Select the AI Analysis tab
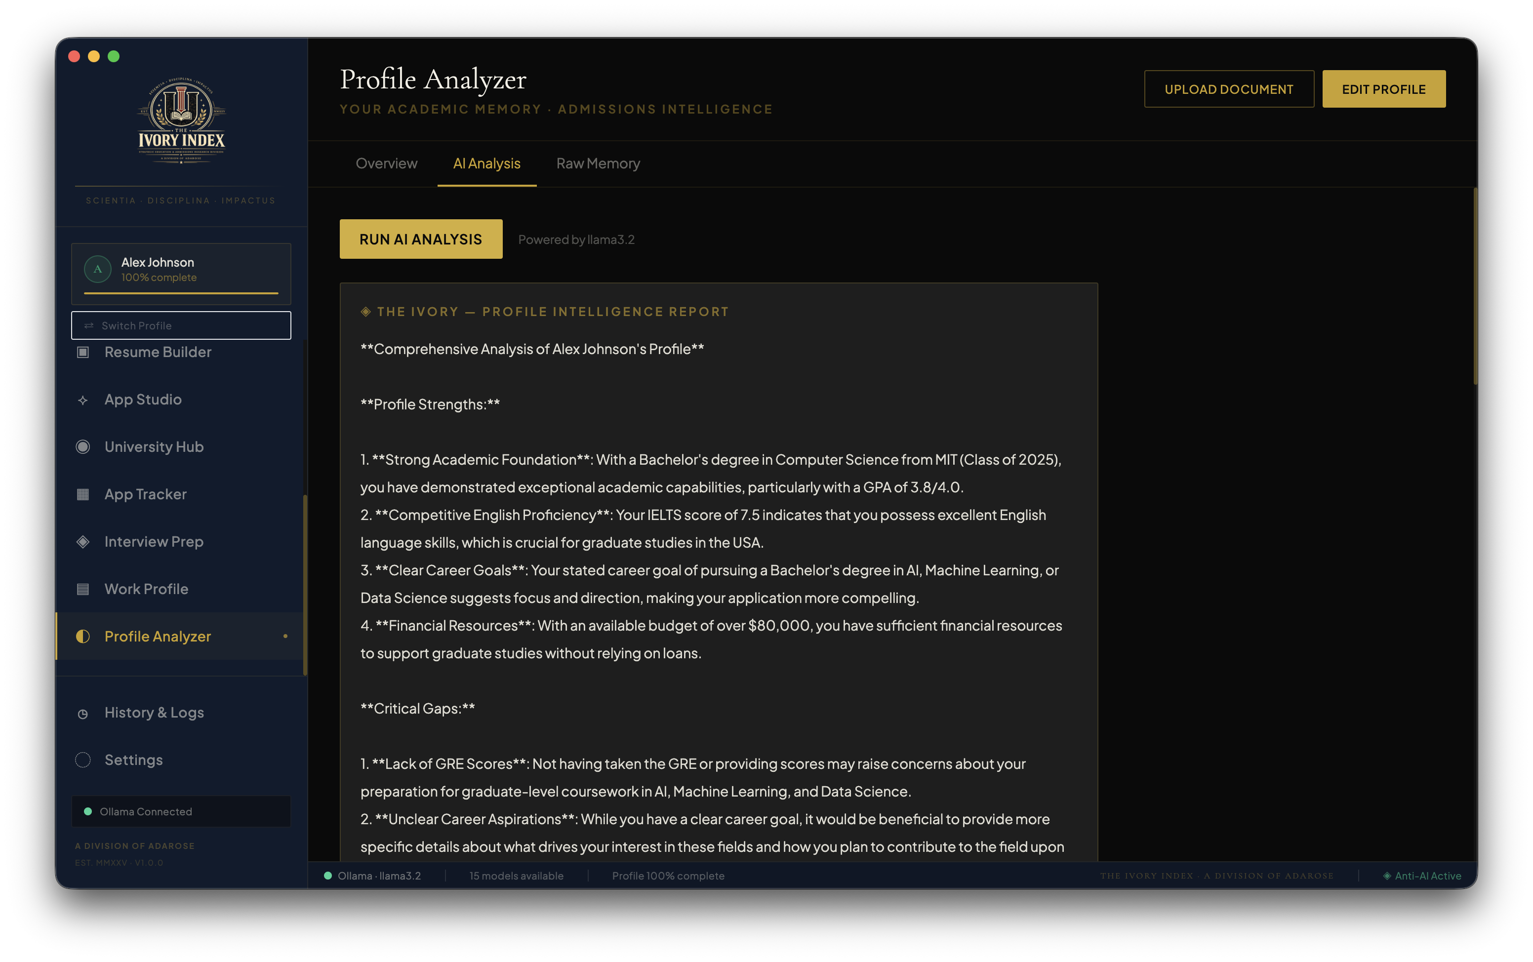This screenshot has height=962, width=1533. tap(486, 163)
